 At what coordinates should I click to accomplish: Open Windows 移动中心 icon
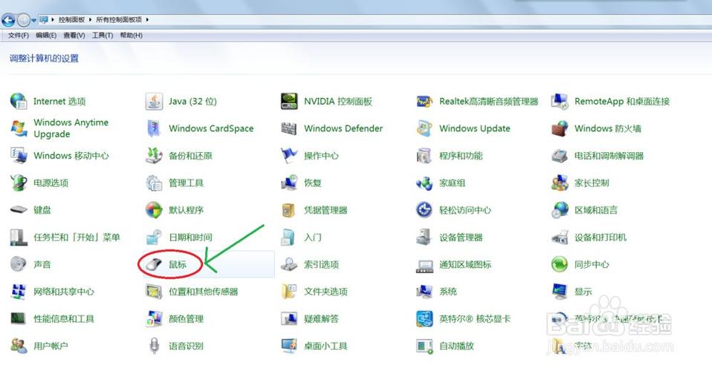click(x=19, y=156)
